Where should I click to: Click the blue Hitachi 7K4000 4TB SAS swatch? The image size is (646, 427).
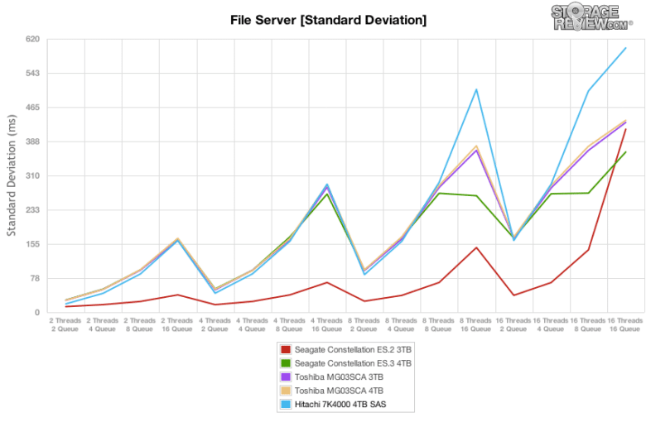pos(286,404)
